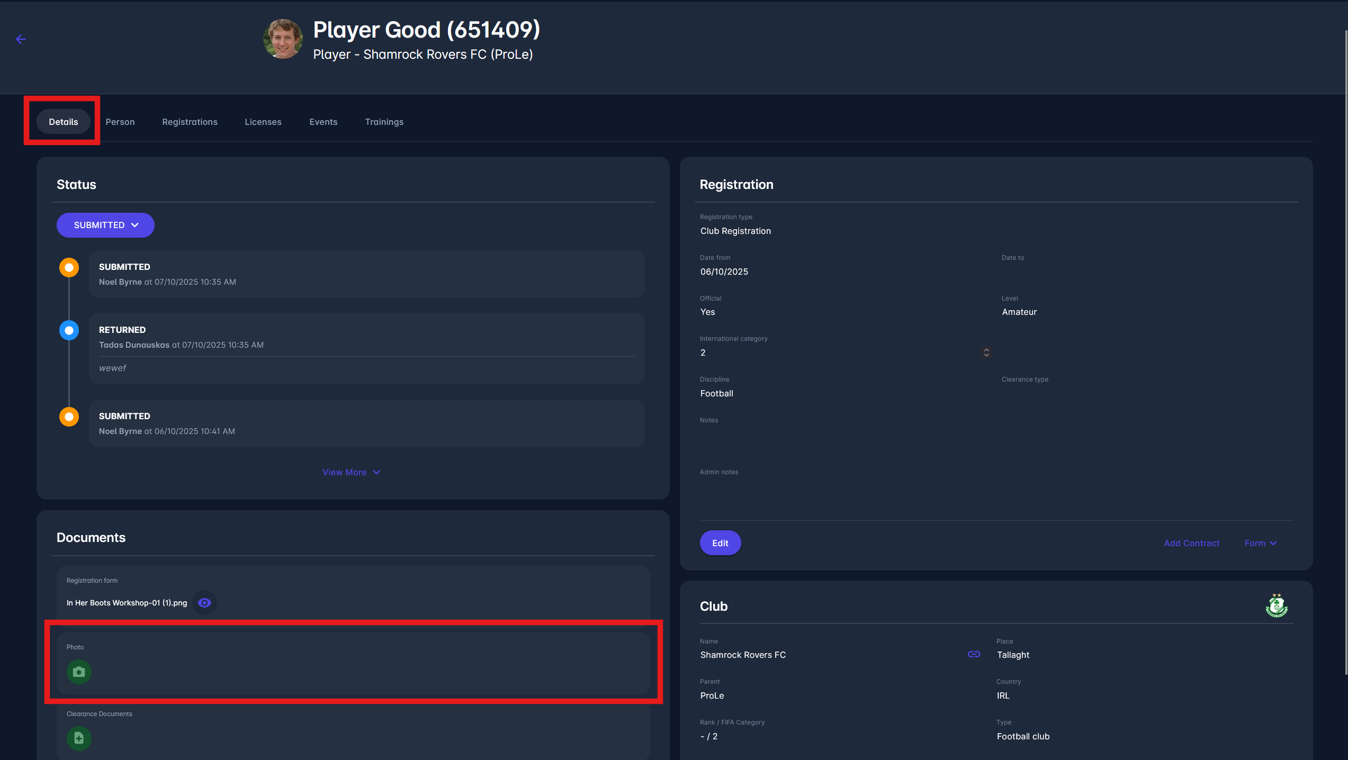Viewport: 1348px width, 760px height.
Task: Click the player's profile avatar
Action: [x=283, y=39]
